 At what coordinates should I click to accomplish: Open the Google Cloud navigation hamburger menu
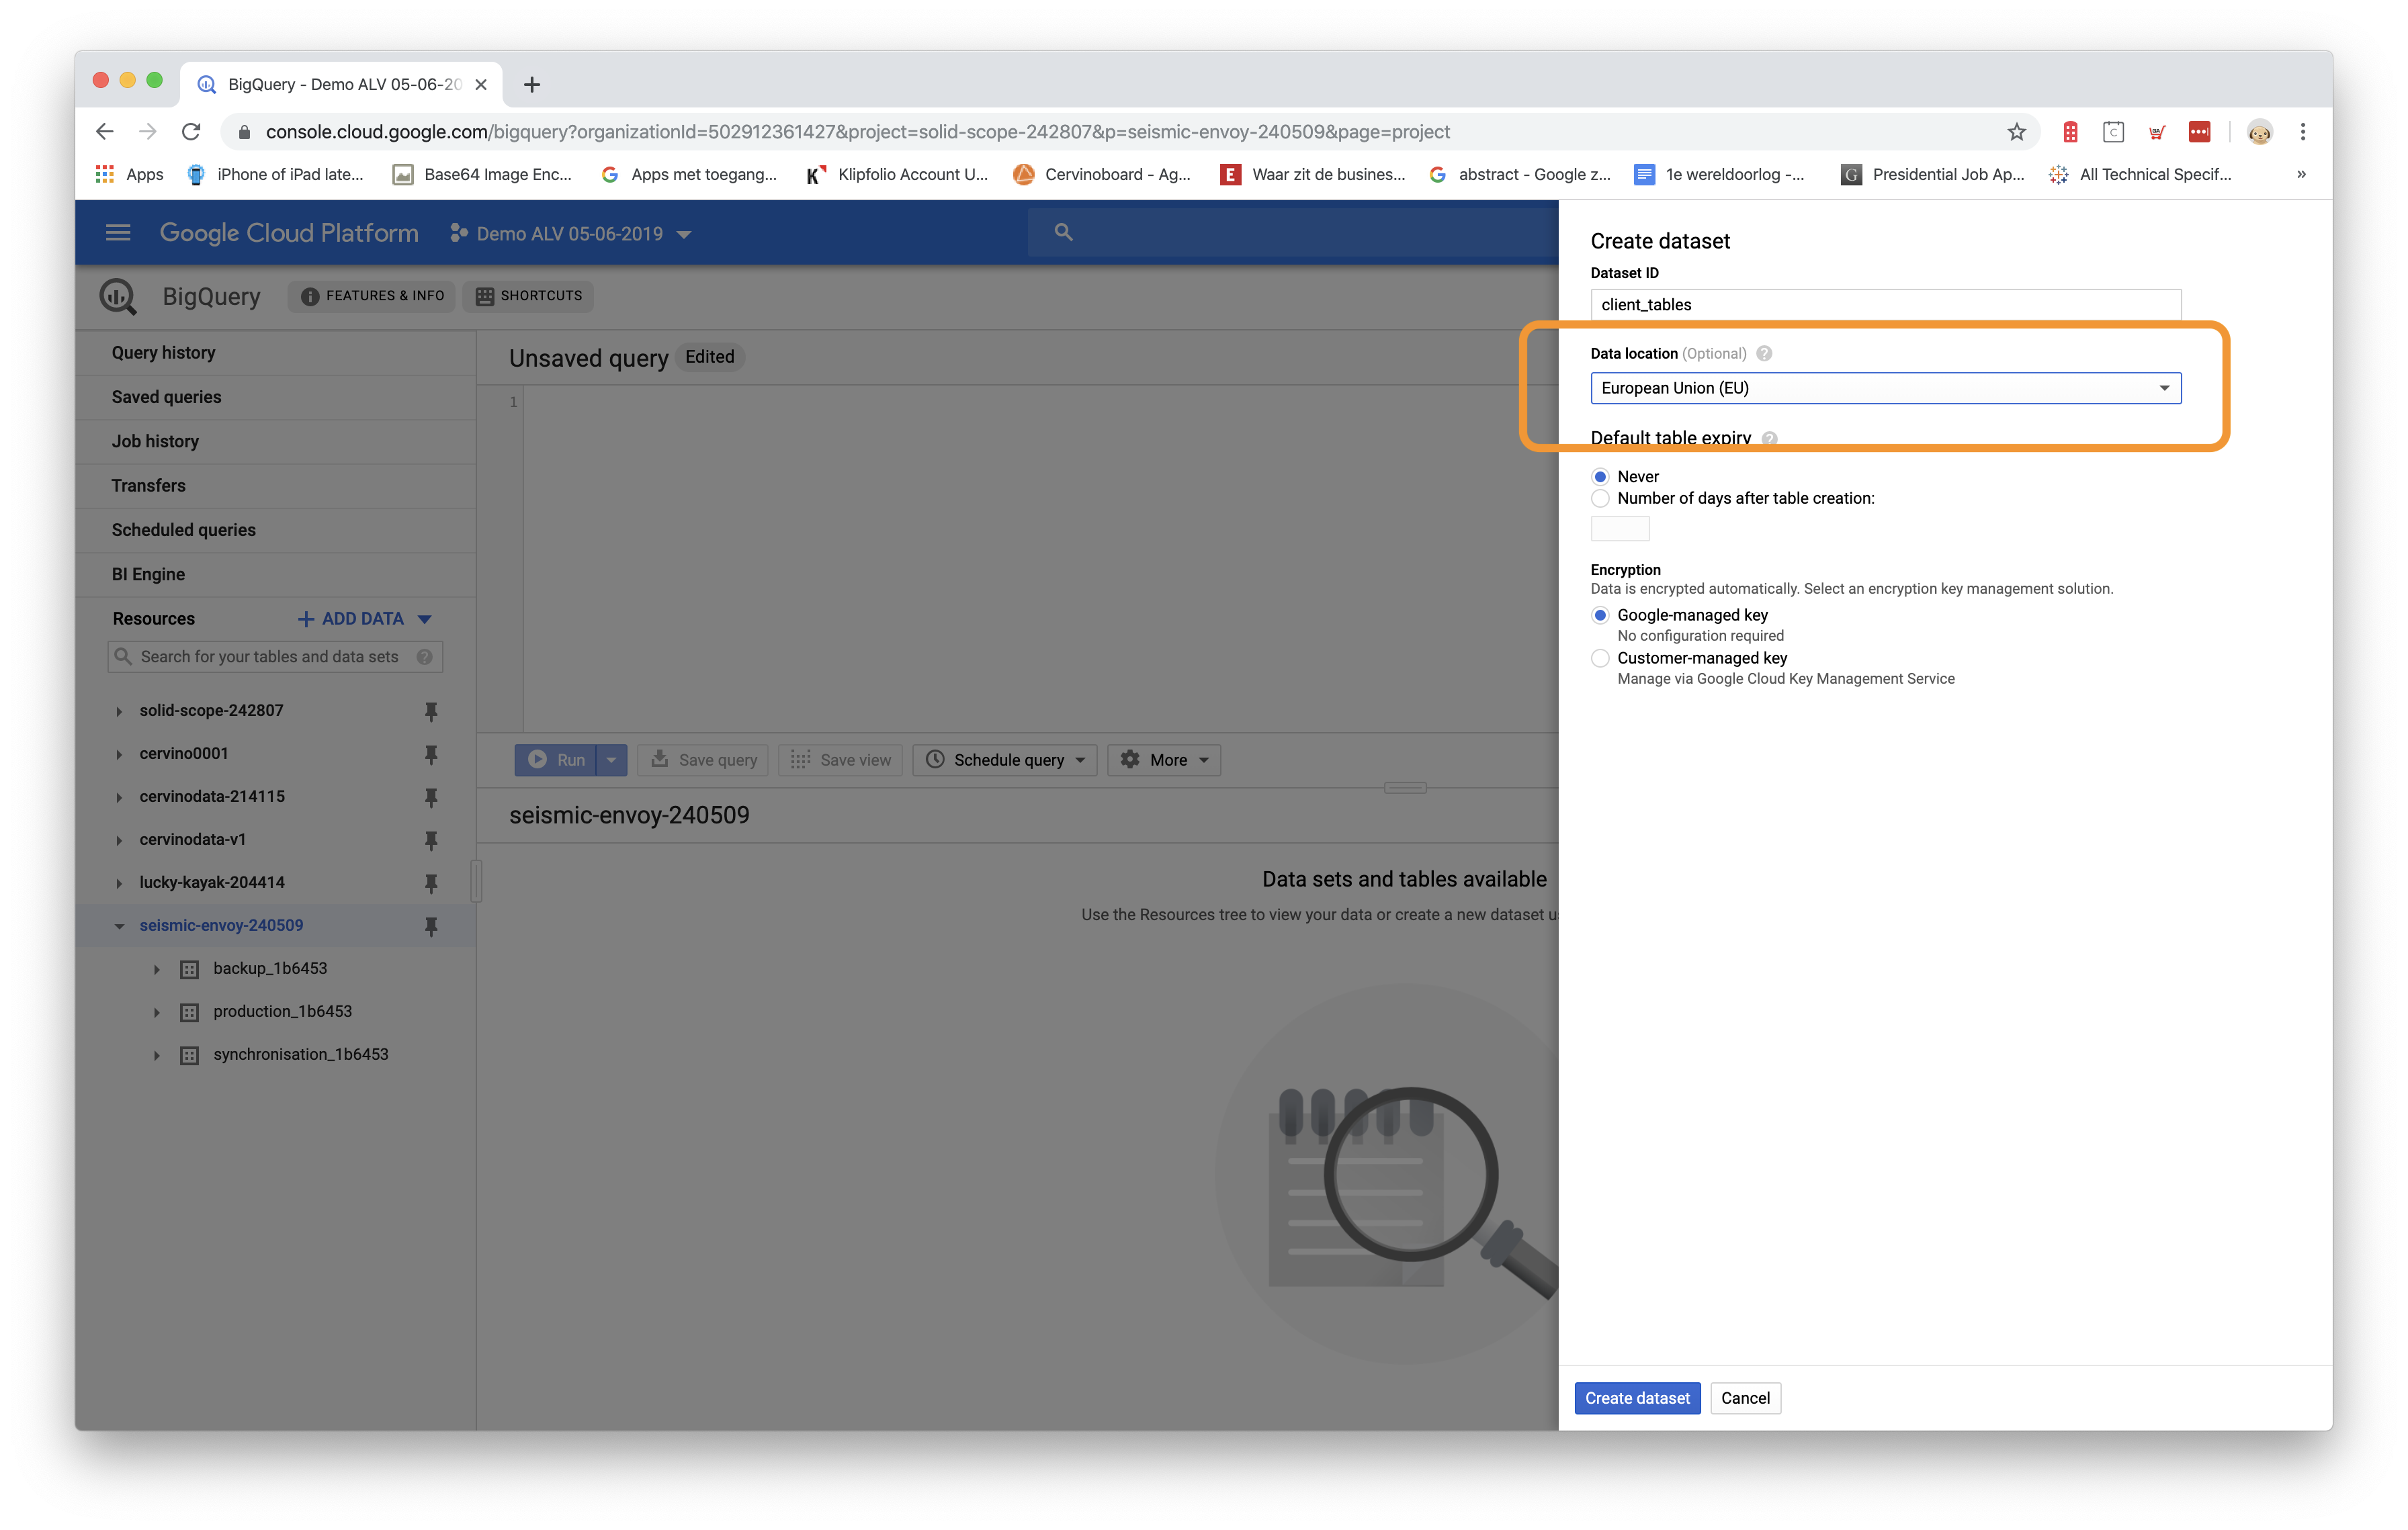118,233
